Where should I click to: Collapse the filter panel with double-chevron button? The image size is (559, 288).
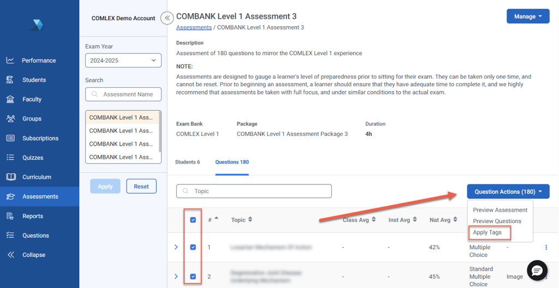[x=167, y=18]
